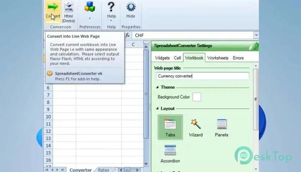Pick the Background Color swatch
This screenshot has height=172, width=301.
pos(197,97)
